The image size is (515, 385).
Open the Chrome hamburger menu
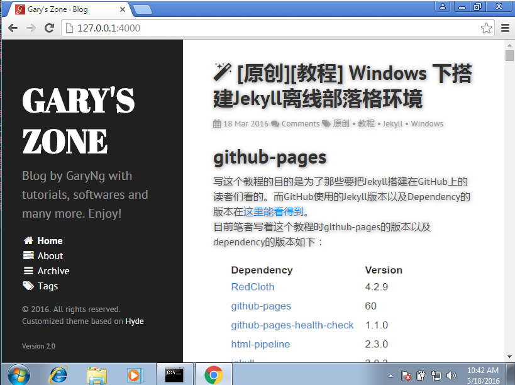coord(505,28)
